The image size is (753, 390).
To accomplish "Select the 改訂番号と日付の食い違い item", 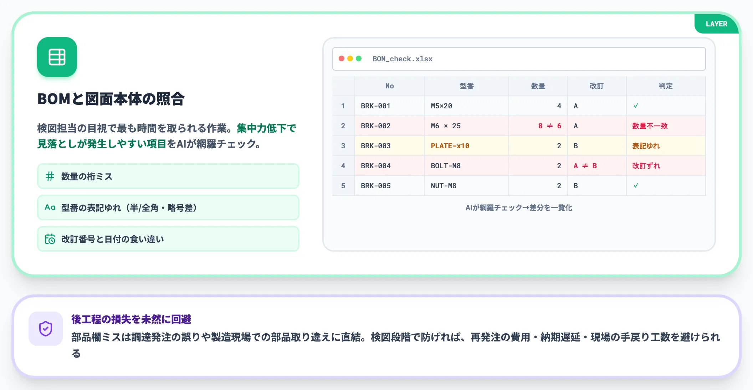I will (x=168, y=239).
